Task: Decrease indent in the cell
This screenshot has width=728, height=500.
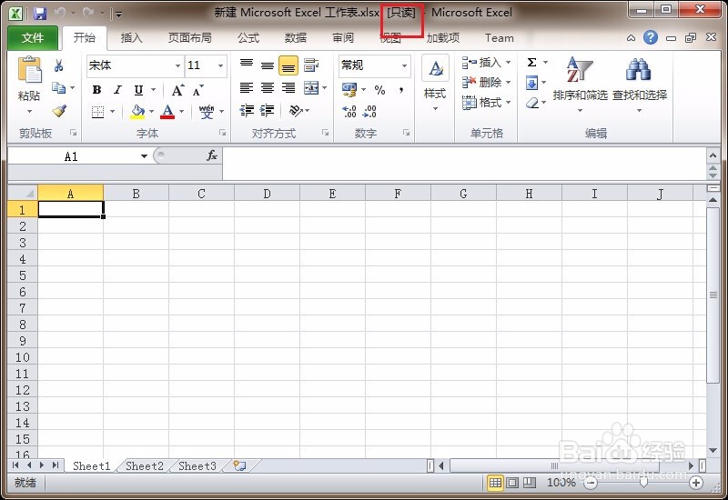Action: [247, 110]
